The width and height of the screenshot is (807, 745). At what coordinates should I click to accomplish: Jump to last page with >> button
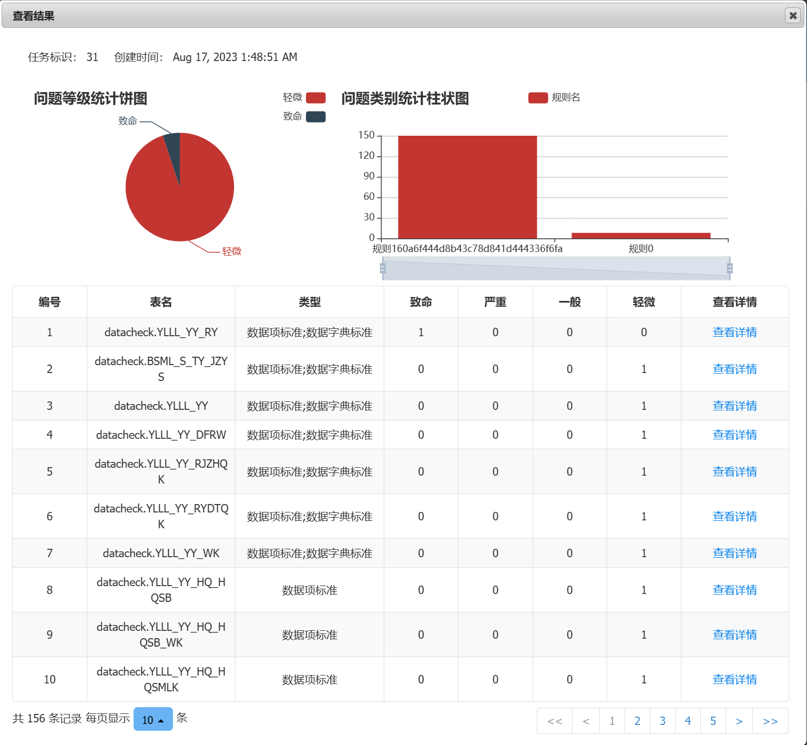(770, 721)
